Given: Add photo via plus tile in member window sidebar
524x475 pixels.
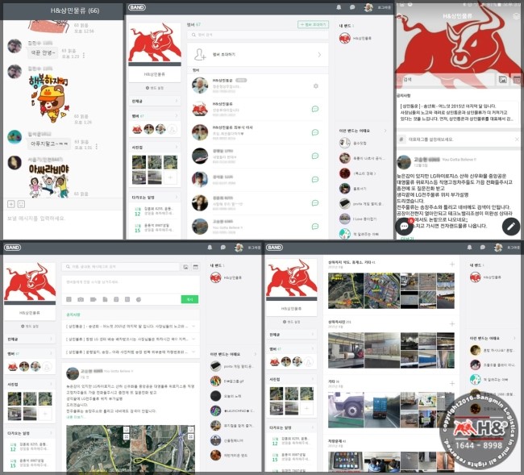Looking at the screenshot, I should pos(170,177).
